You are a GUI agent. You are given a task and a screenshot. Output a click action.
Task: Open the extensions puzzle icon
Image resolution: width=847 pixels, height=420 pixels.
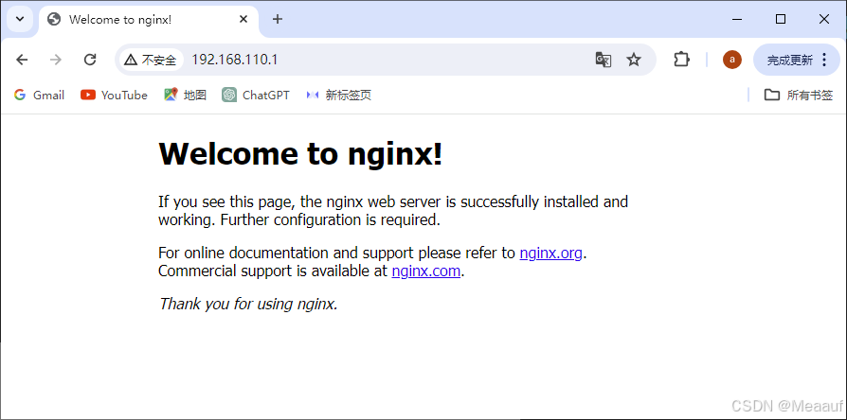click(x=681, y=60)
